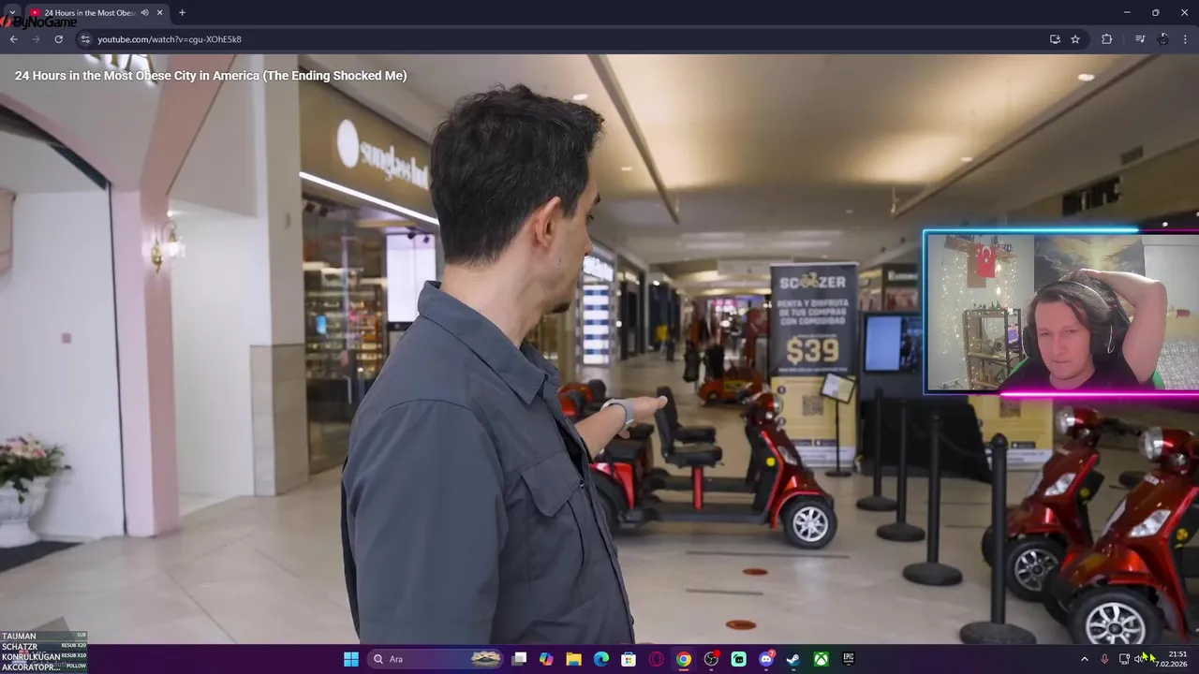Switch to the '24 Hours in the Most Obese' tab
1199x674 pixels.
(89, 13)
